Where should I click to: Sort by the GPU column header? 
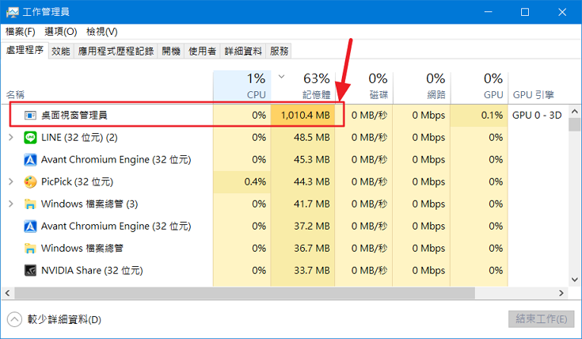(x=479, y=86)
